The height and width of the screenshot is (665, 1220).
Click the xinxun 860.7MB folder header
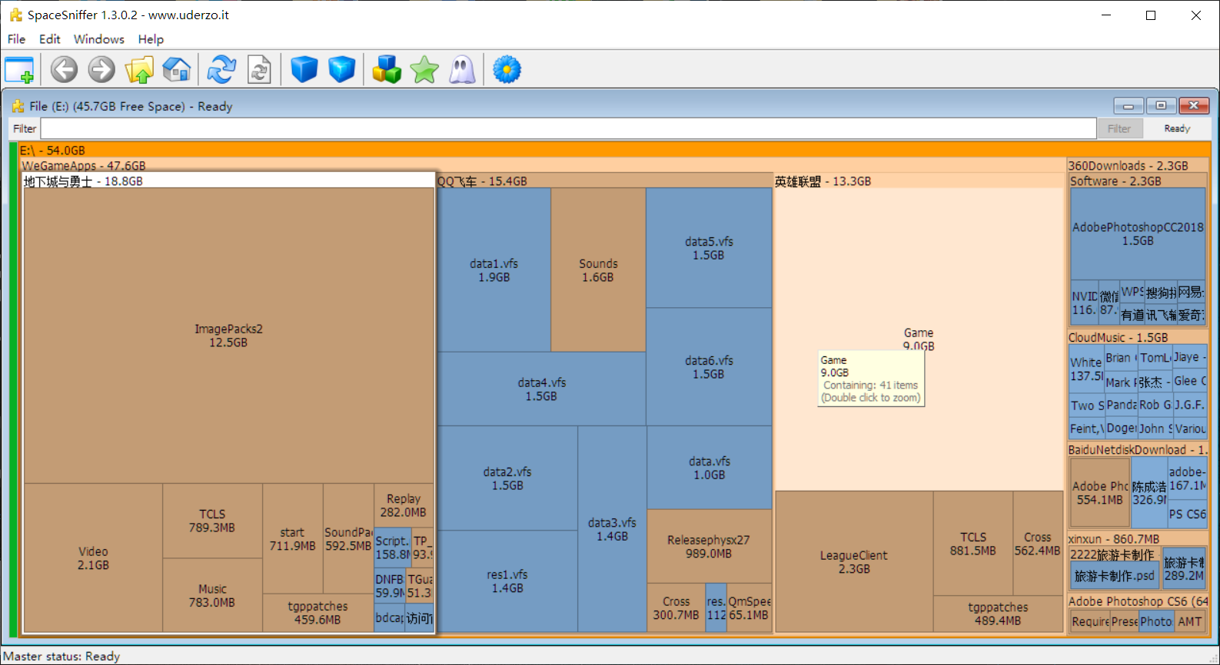tap(1138, 539)
